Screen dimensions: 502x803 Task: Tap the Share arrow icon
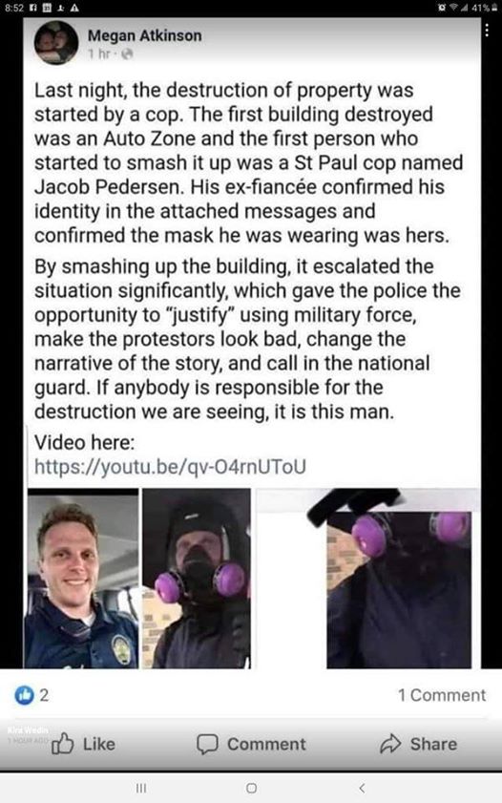click(x=390, y=744)
